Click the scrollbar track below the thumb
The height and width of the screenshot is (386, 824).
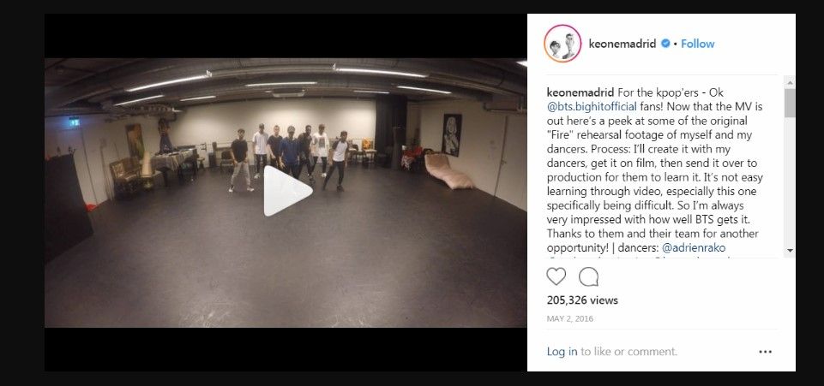point(790,181)
